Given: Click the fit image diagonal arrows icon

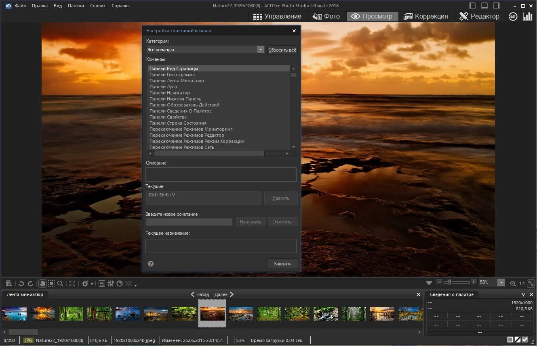Looking at the screenshot, I should (x=531, y=283).
